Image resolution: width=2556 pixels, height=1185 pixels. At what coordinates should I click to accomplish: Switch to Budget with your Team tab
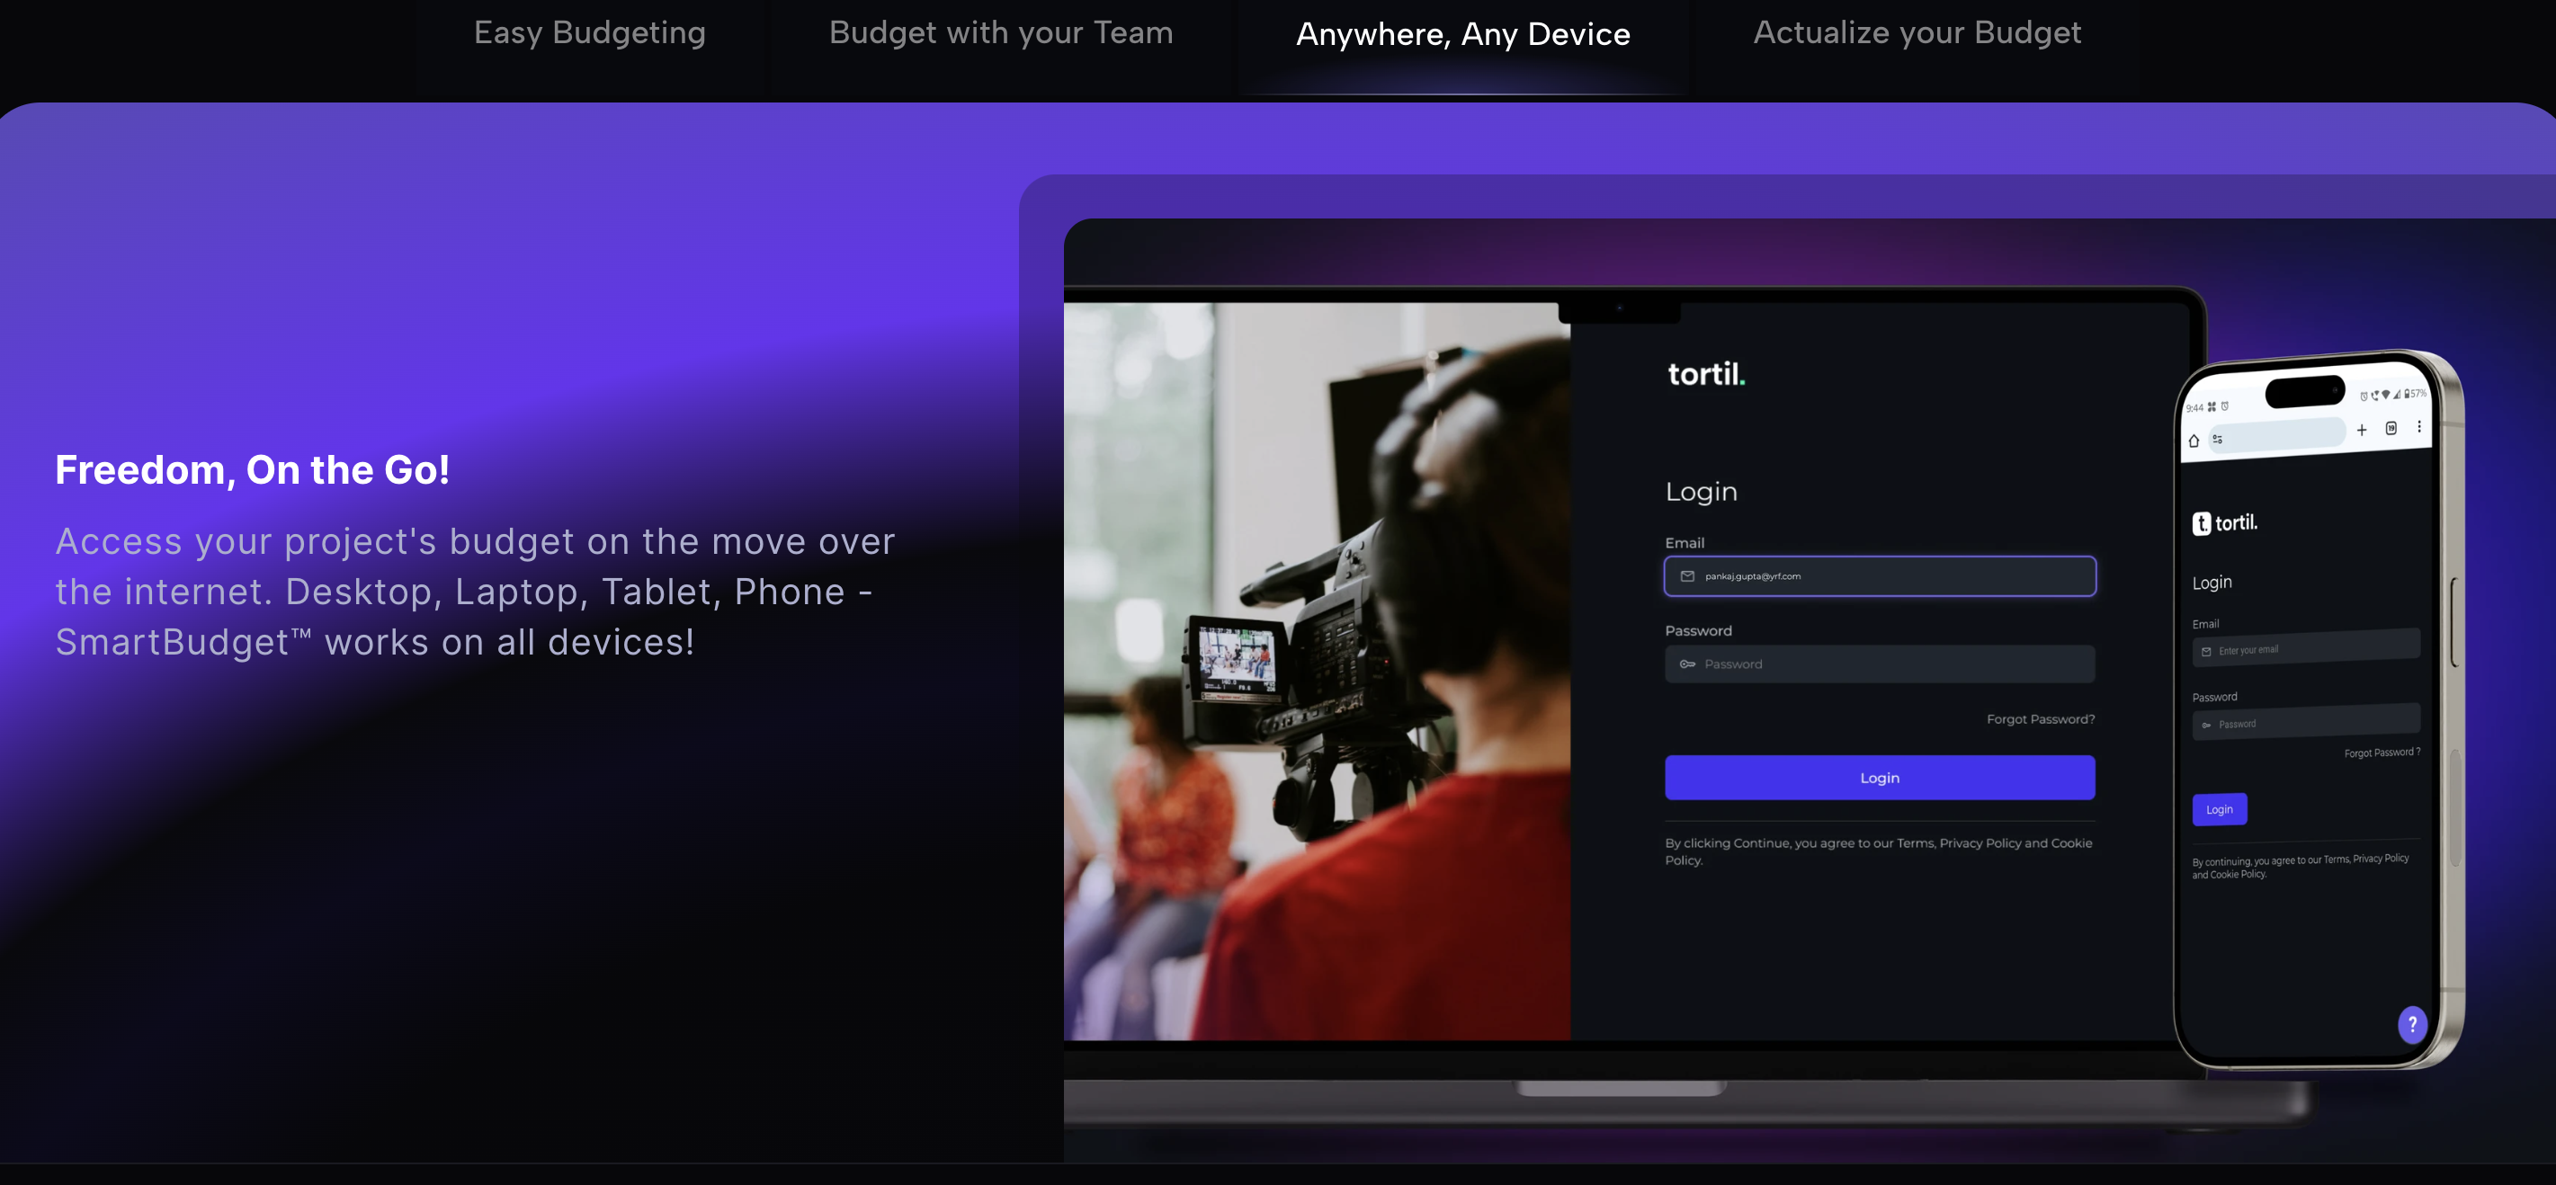click(1000, 33)
